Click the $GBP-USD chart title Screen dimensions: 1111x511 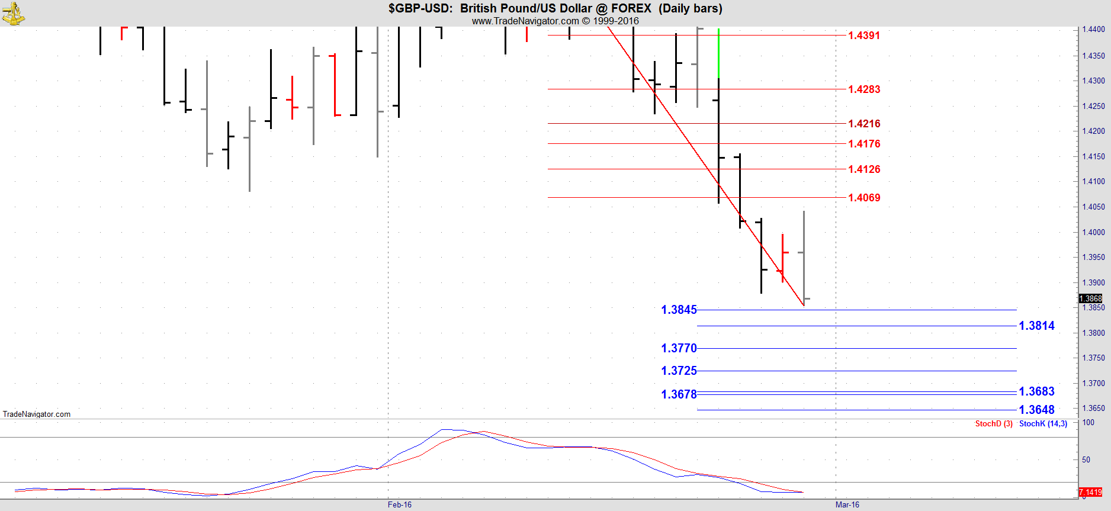(x=555, y=8)
